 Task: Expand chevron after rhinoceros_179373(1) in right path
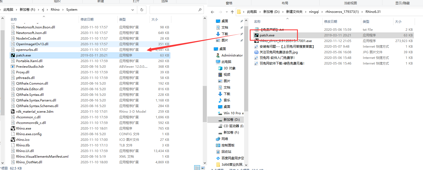(362, 12)
